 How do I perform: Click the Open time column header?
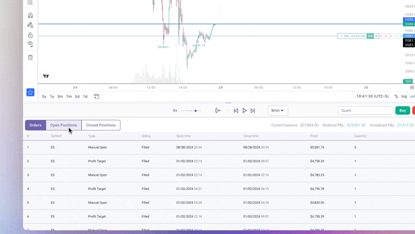click(x=184, y=136)
